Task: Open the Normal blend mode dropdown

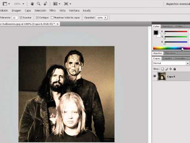Action: 171,63
